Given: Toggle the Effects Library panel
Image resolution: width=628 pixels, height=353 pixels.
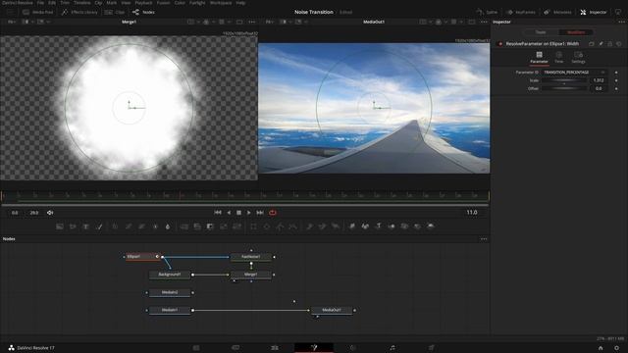Looking at the screenshot, I should click(79, 13).
